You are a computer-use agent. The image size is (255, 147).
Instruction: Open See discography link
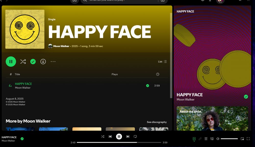[157, 122]
